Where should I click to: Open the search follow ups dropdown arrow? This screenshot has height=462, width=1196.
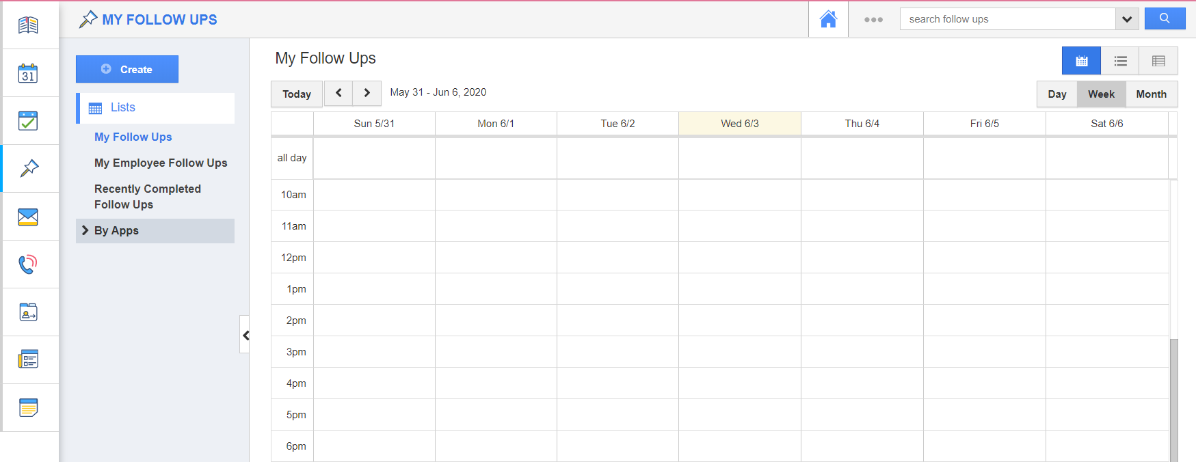pyautogui.click(x=1127, y=19)
